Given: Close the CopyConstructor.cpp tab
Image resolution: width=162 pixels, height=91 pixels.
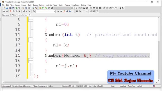Looking at the screenshot, I should tap(29, 15).
